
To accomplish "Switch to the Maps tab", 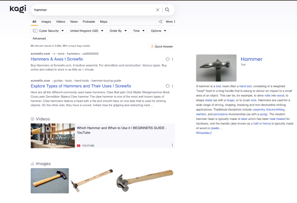I will (104, 22).
